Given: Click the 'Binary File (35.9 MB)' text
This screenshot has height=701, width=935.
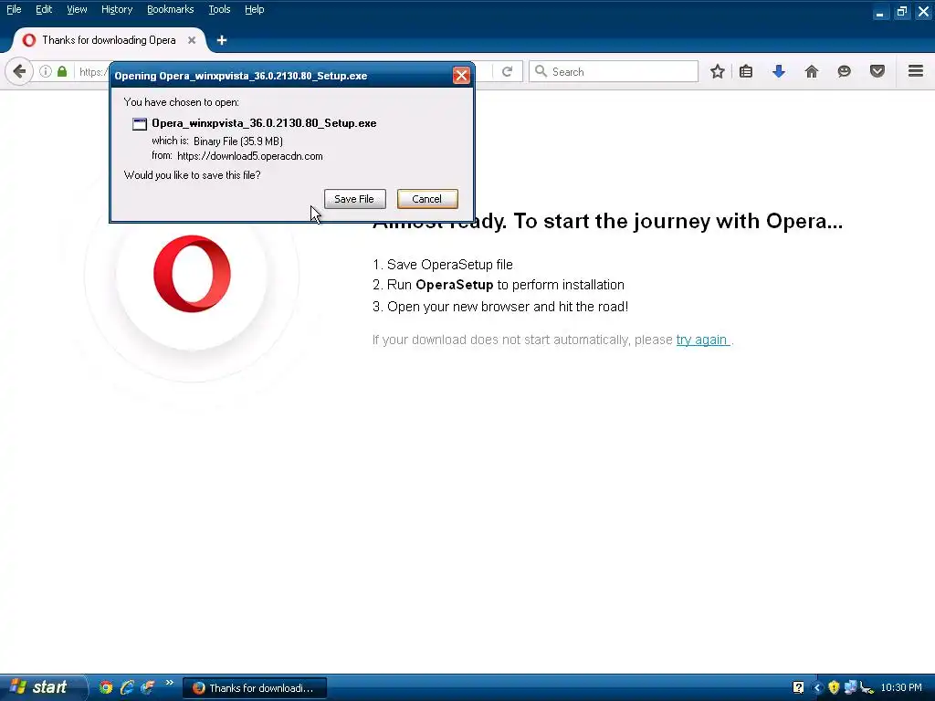Looking at the screenshot, I should 238,141.
